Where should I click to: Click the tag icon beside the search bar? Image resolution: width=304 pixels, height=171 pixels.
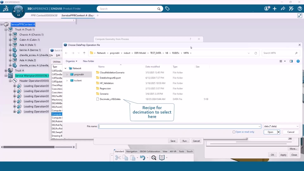click(167, 9)
